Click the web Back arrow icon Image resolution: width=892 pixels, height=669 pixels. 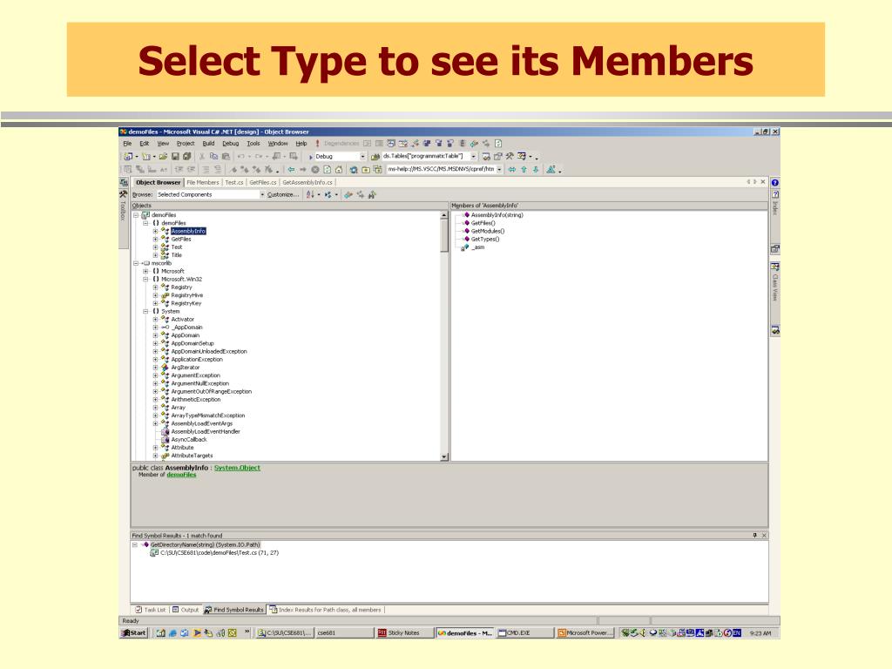(x=291, y=170)
